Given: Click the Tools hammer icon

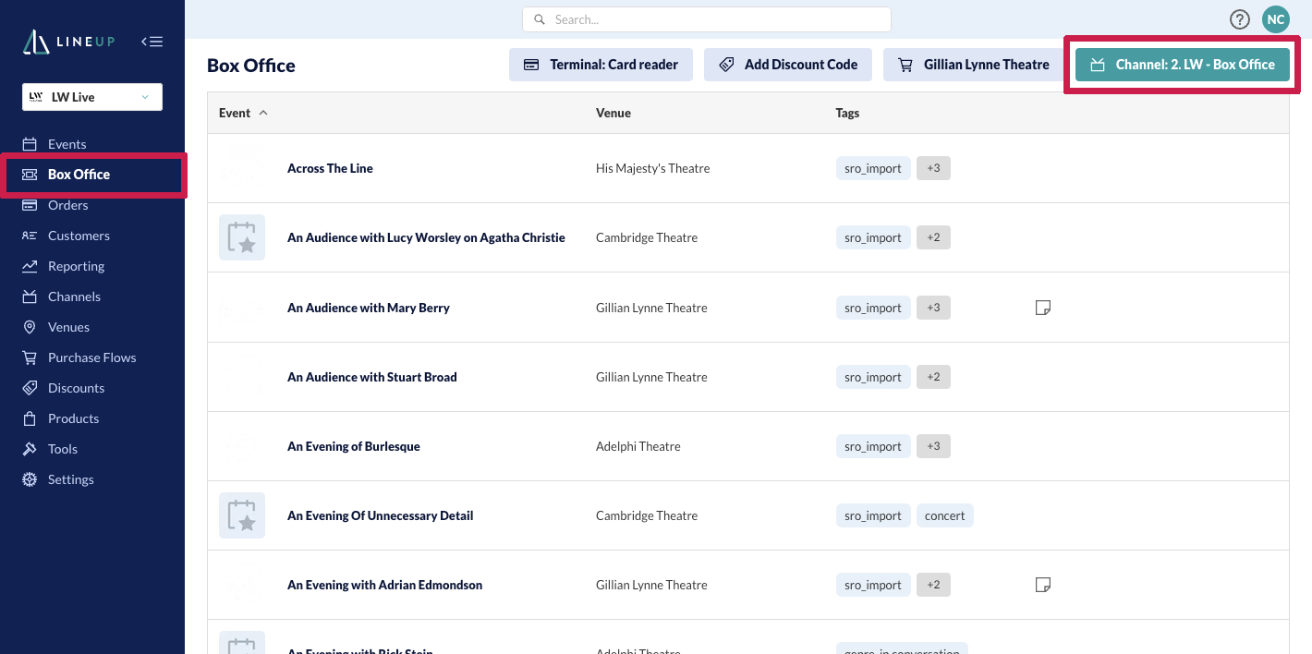Looking at the screenshot, I should click(x=30, y=449).
